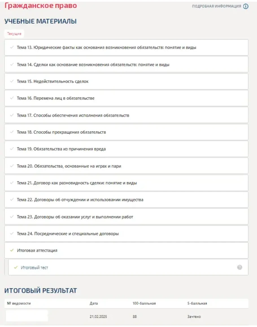Click the Гражданское право course title
Viewport: 257px width, 327px height.
41,6
